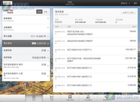Select the N72100012143 (17OCT11) transaction
The width and height of the screenshot is (140, 102).
(95, 51)
